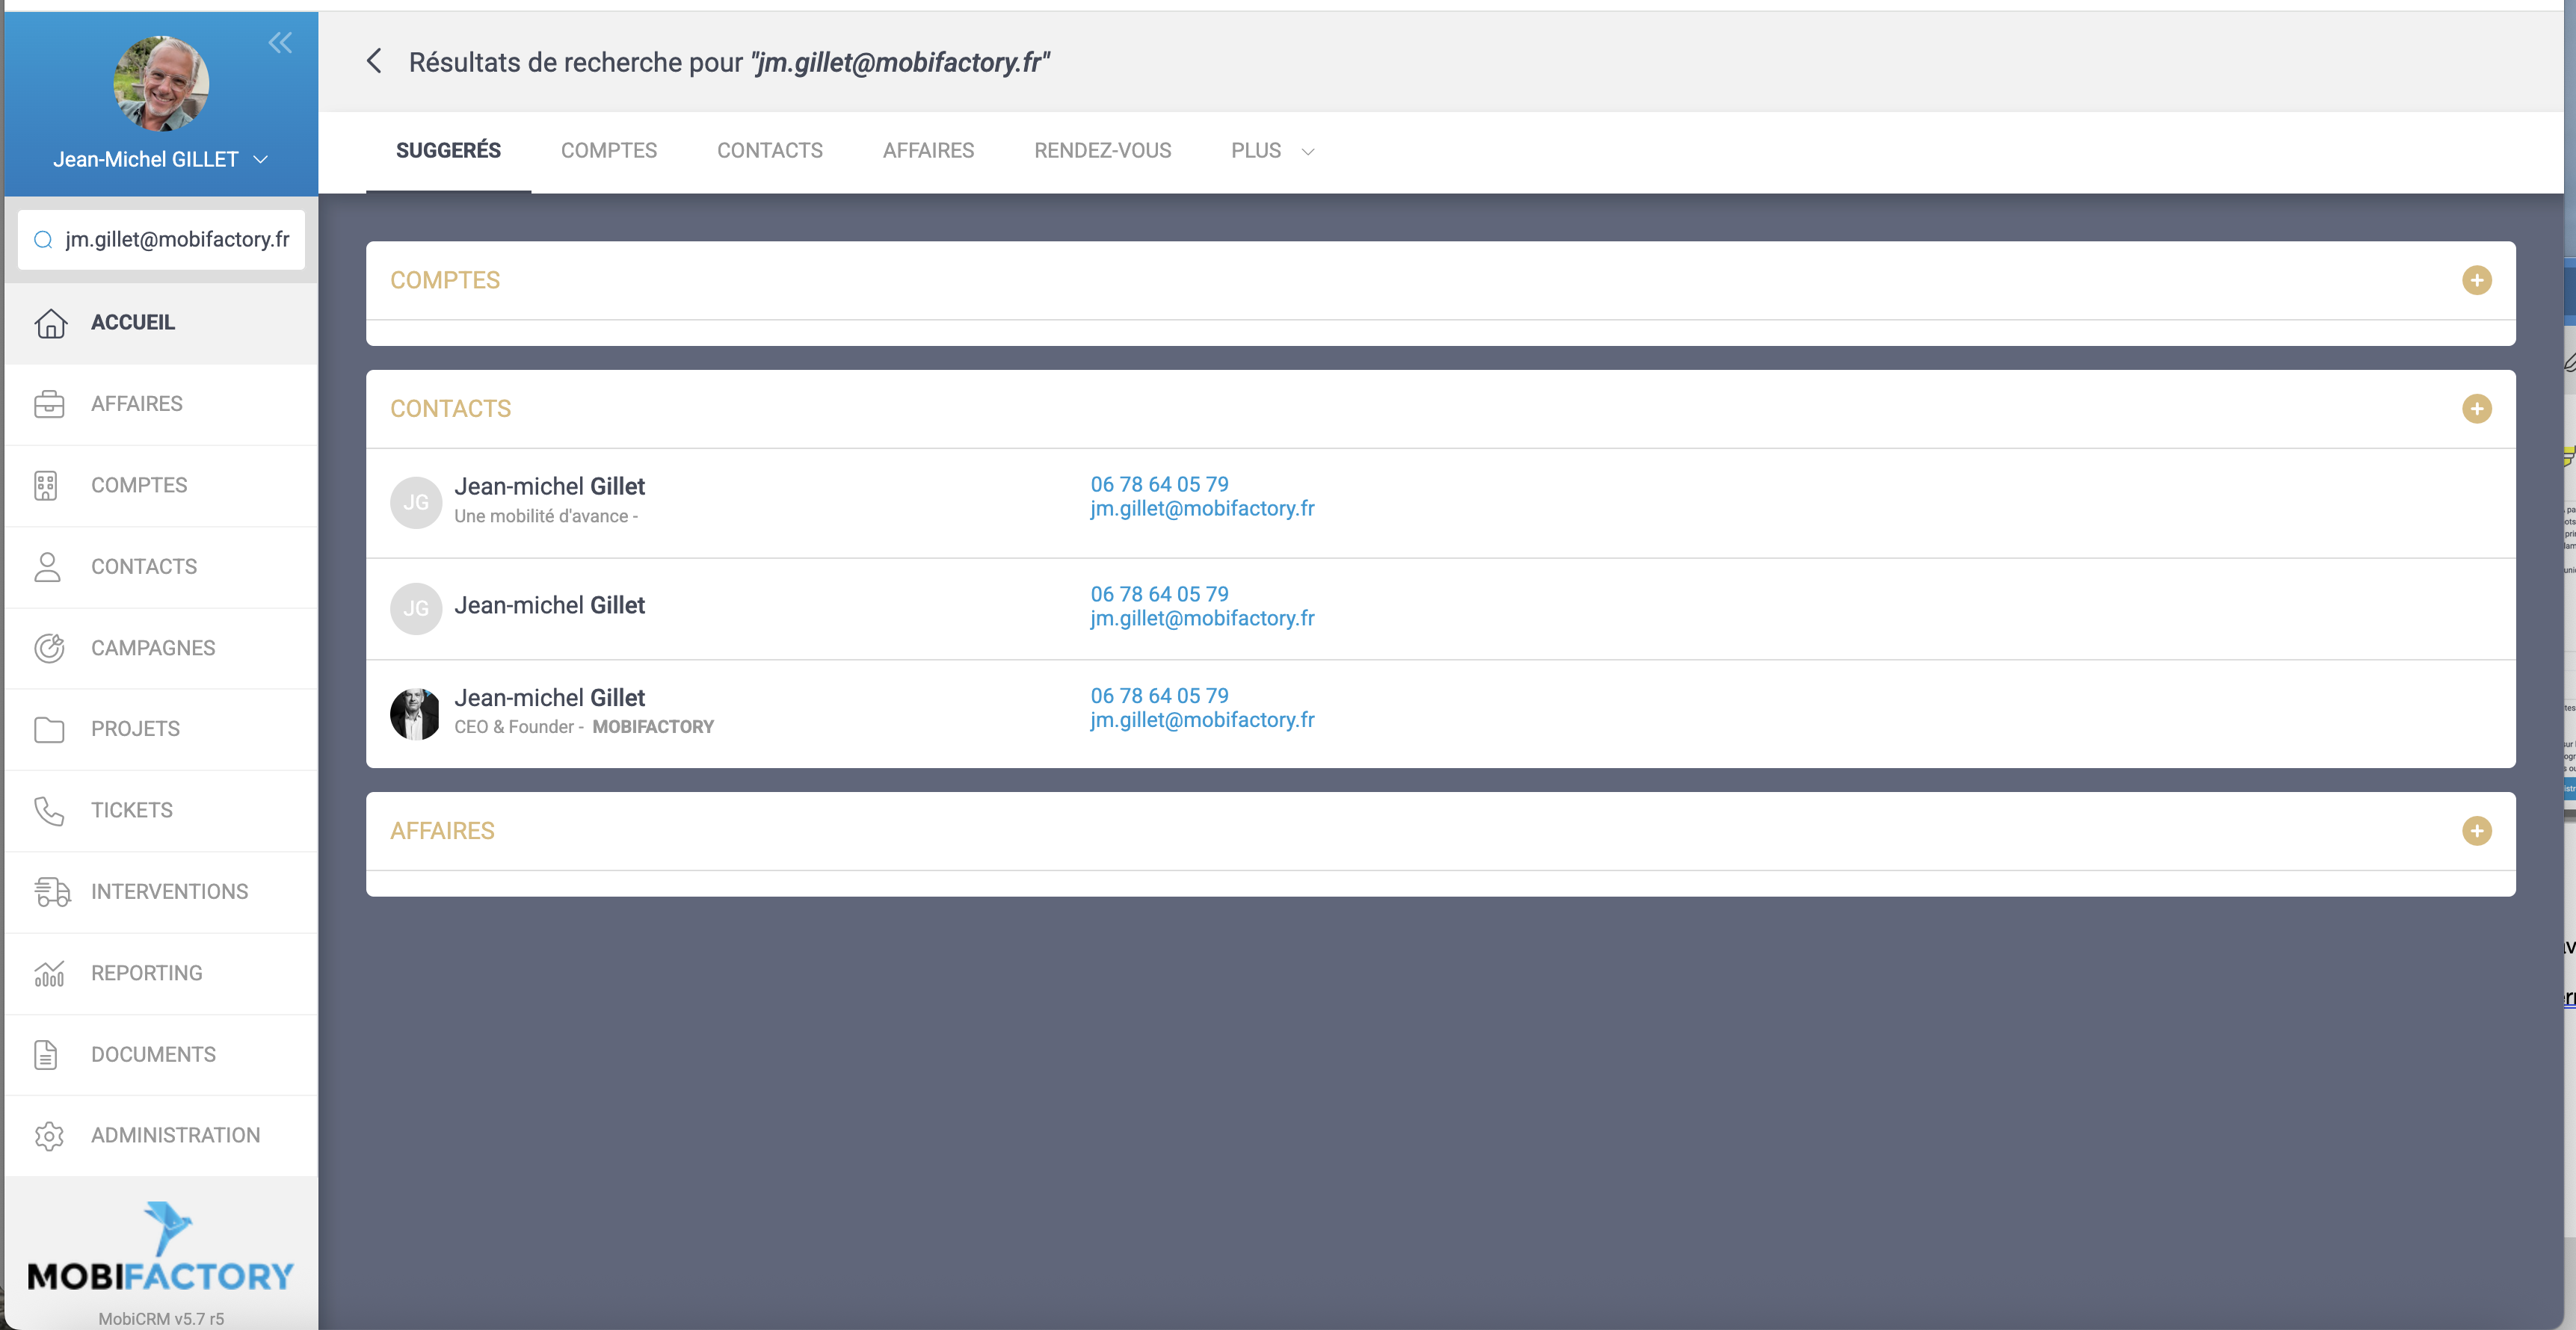This screenshot has height=1330, width=2576.
Task: Click plus button in Contacts section
Action: (x=2476, y=409)
